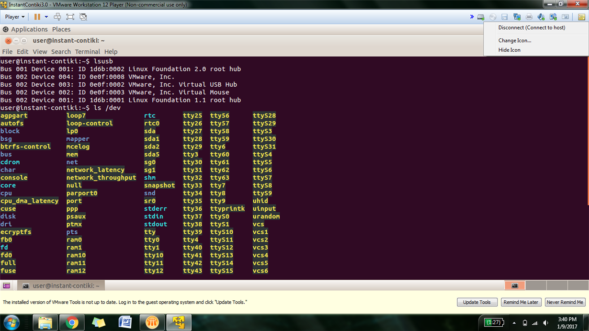This screenshot has height=331, width=589.
Task: Open Google Chrome from taskbar
Action: click(72, 322)
